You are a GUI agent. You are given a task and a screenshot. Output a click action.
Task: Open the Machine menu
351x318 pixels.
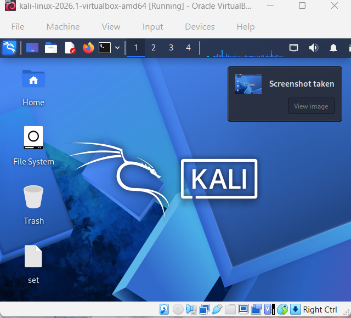[x=63, y=27]
